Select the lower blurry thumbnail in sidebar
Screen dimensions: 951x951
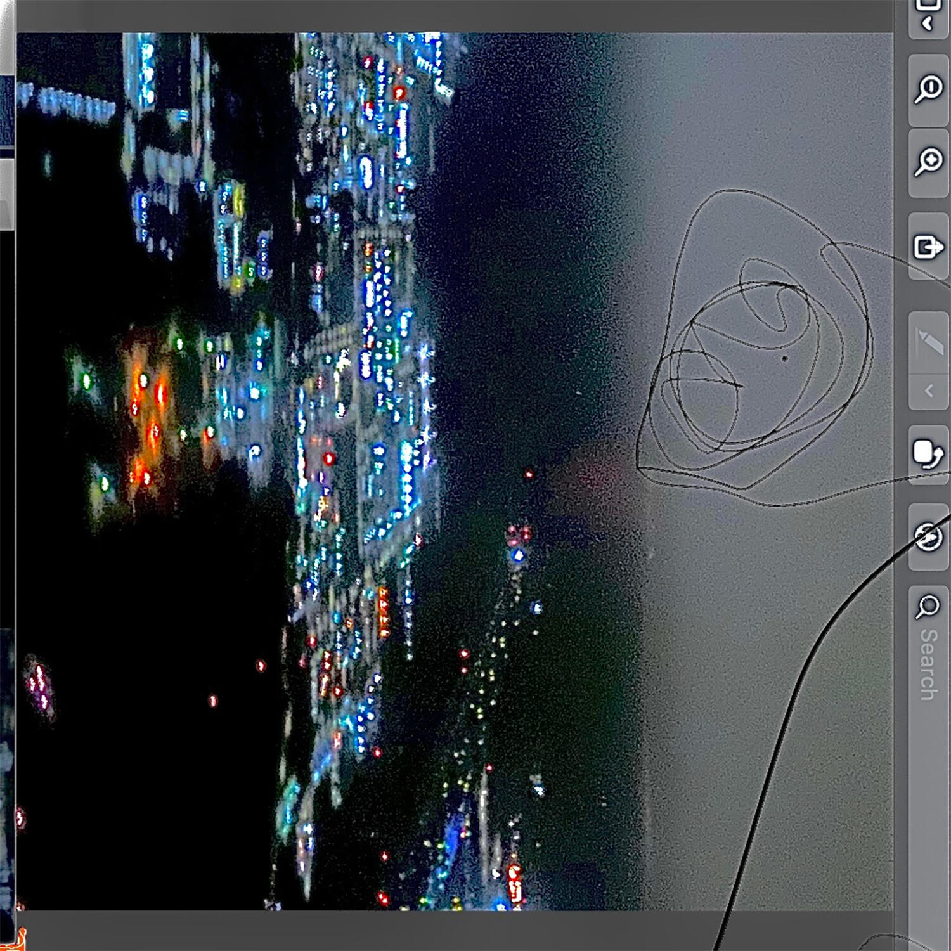[x=6, y=761]
